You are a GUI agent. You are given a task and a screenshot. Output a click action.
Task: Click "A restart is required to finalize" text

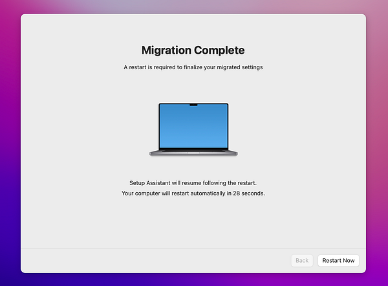164,67
